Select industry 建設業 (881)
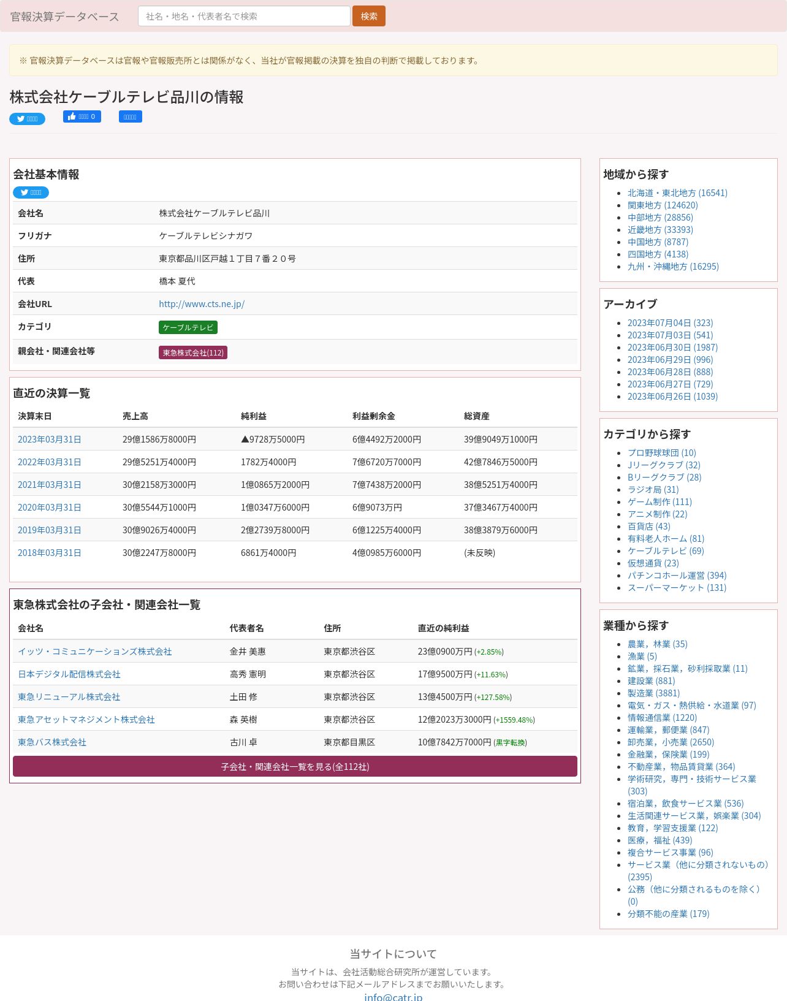787x1001 pixels. pos(651,681)
